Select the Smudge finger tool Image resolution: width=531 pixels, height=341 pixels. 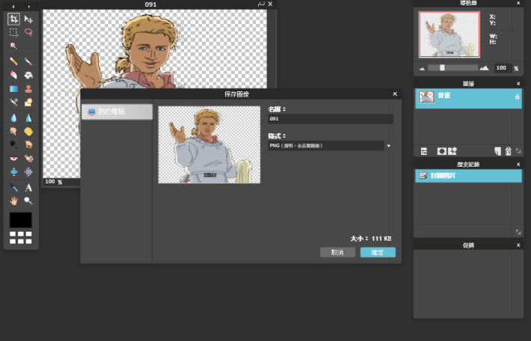(x=13, y=131)
